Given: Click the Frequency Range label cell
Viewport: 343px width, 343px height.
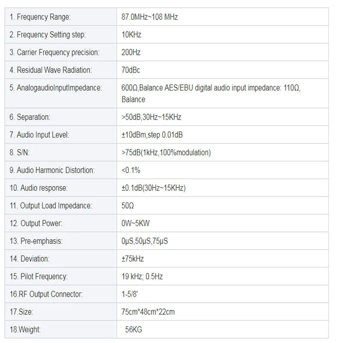Looking at the screenshot, I should 40,17.
